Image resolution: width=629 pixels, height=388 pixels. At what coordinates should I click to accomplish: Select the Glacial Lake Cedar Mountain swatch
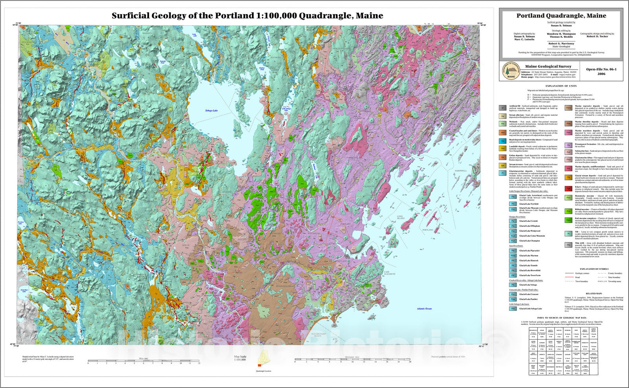pyautogui.click(x=513, y=236)
